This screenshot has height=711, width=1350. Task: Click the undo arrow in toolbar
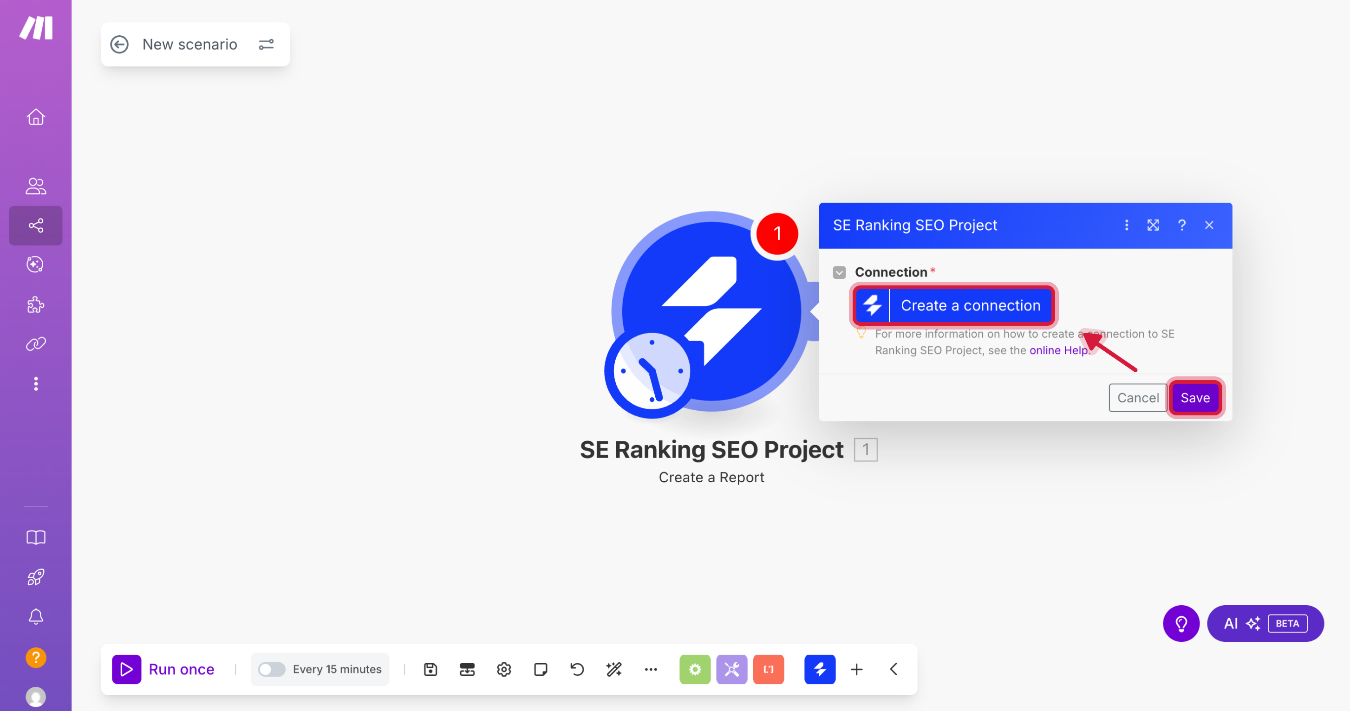point(577,669)
